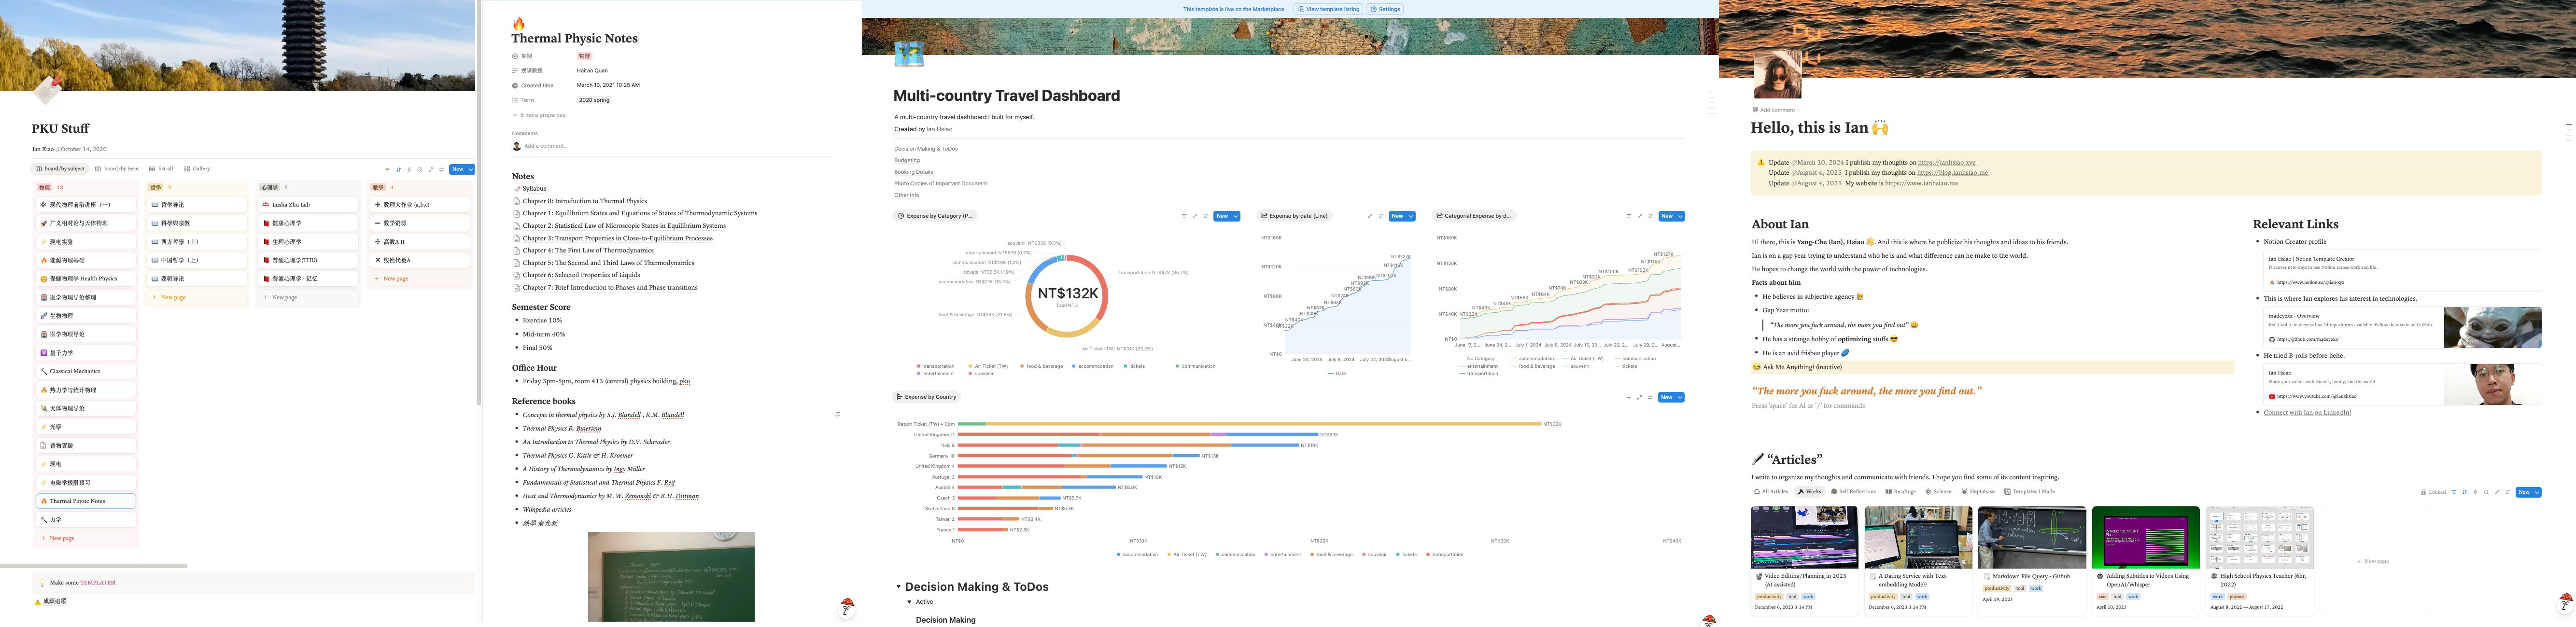This screenshot has width=2576, height=627.
Task: Click the fire page icon above Thermal Physic Notes
Action: point(518,24)
